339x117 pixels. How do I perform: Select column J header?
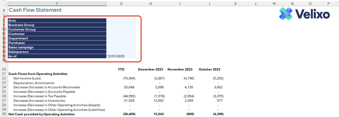[x=209, y=3]
